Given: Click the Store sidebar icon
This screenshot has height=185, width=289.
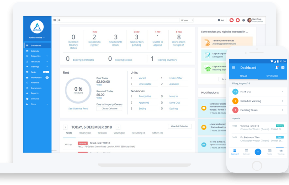Looking at the screenshot, I should point(27,104).
